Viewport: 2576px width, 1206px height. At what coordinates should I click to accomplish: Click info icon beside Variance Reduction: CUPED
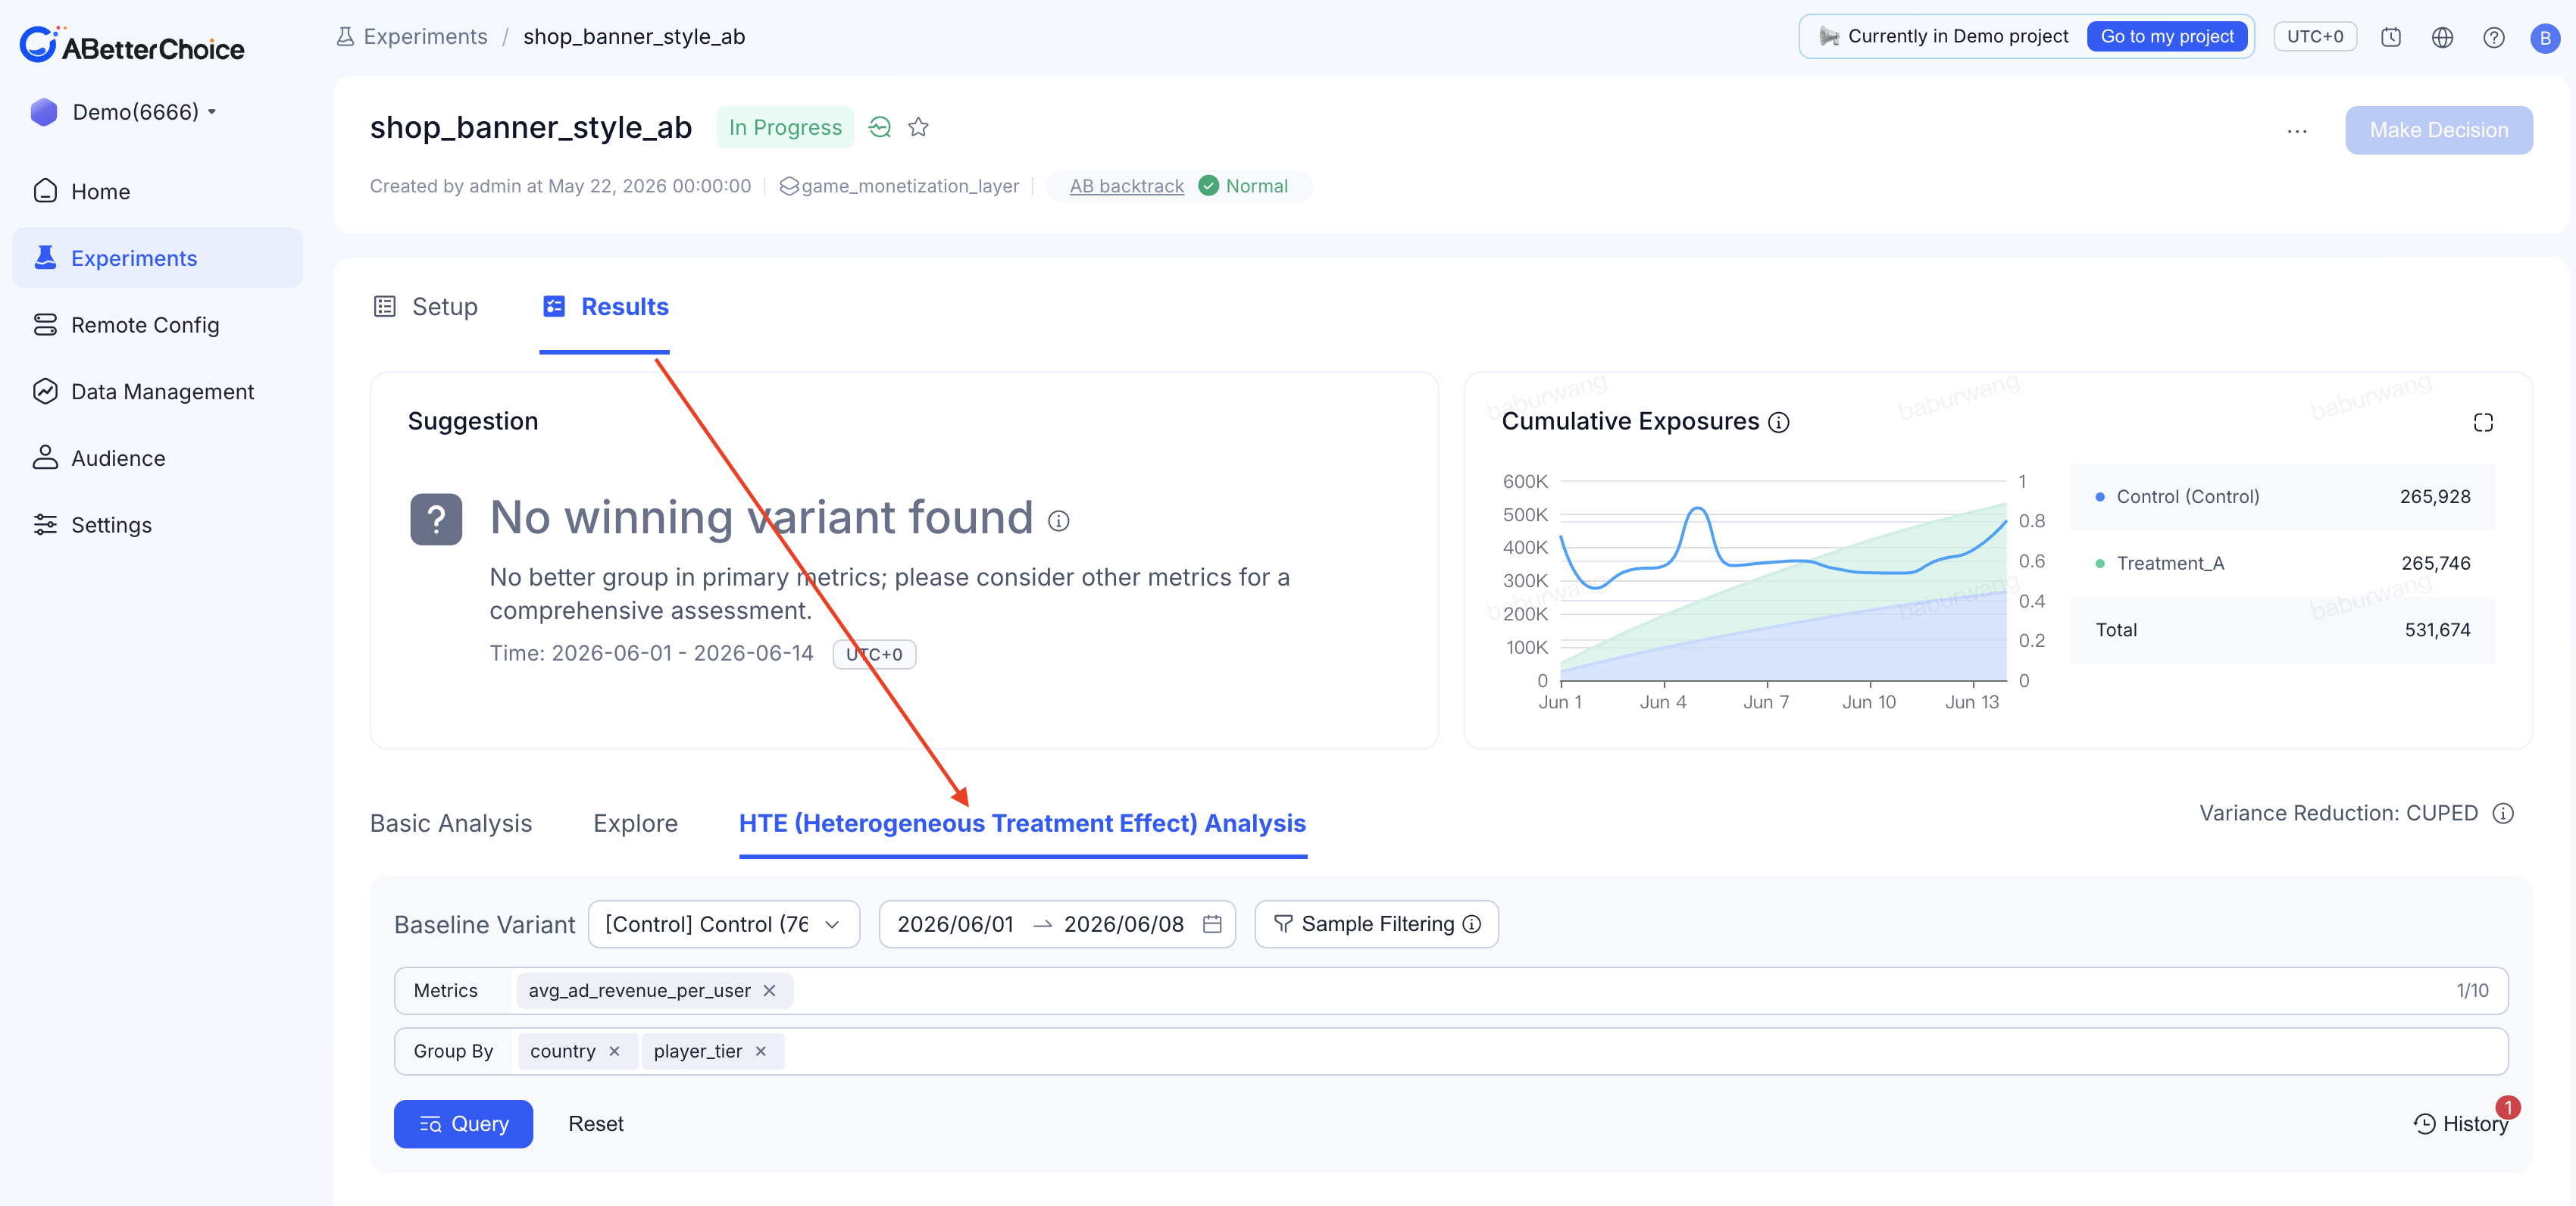(x=2502, y=813)
